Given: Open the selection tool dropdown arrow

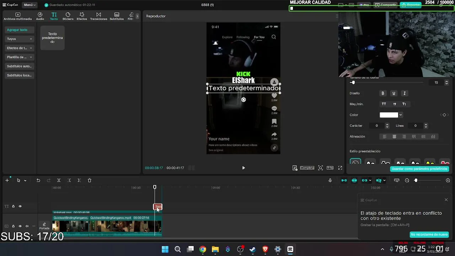Looking at the screenshot, I should pyautogui.click(x=25, y=181).
